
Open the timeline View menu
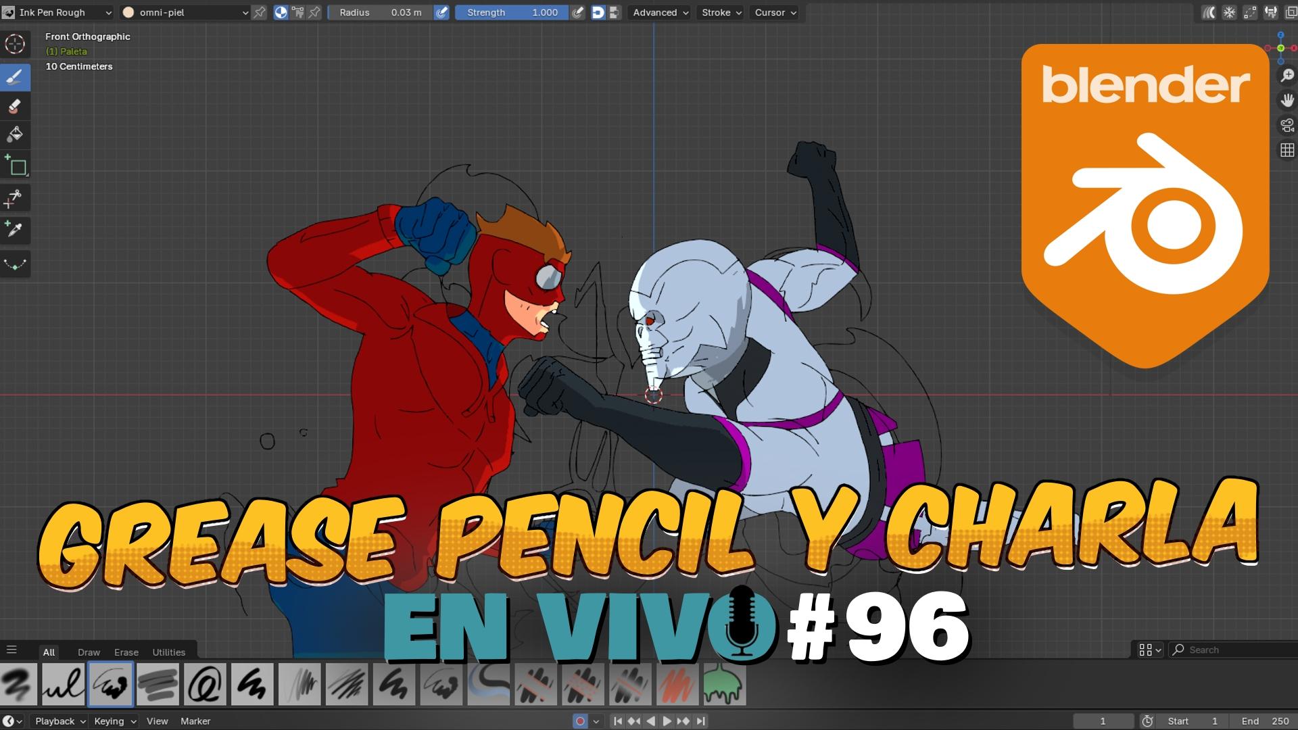pyautogui.click(x=157, y=721)
